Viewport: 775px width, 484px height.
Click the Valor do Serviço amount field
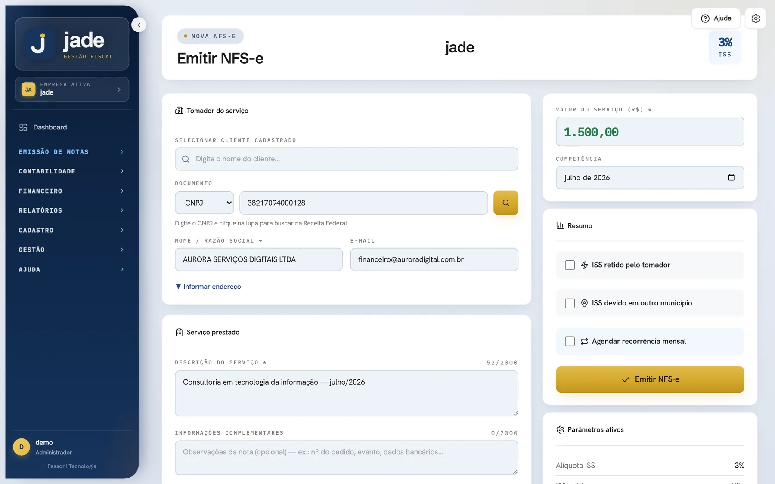650,132
